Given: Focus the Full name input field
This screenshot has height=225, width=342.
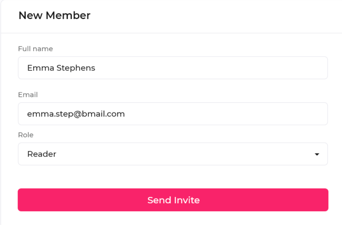Looking at the screenshot, I should click(173, 68).
